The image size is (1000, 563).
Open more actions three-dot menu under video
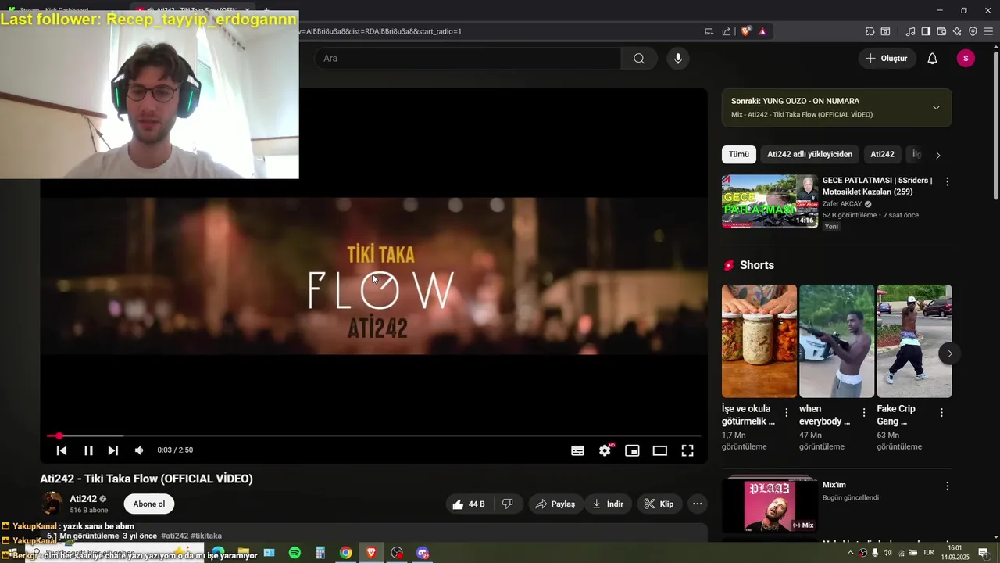[698, 504]
